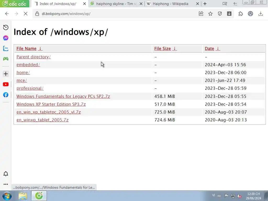Click the 2024-Apr-03 15:56 date
Viewport: 268px width, 201px height.
coord(225,65)
